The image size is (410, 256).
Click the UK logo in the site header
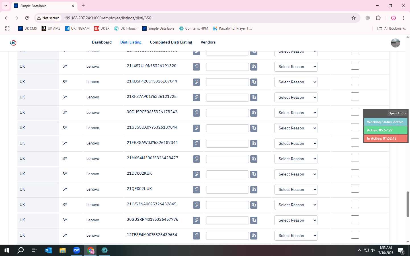(13, 43)
